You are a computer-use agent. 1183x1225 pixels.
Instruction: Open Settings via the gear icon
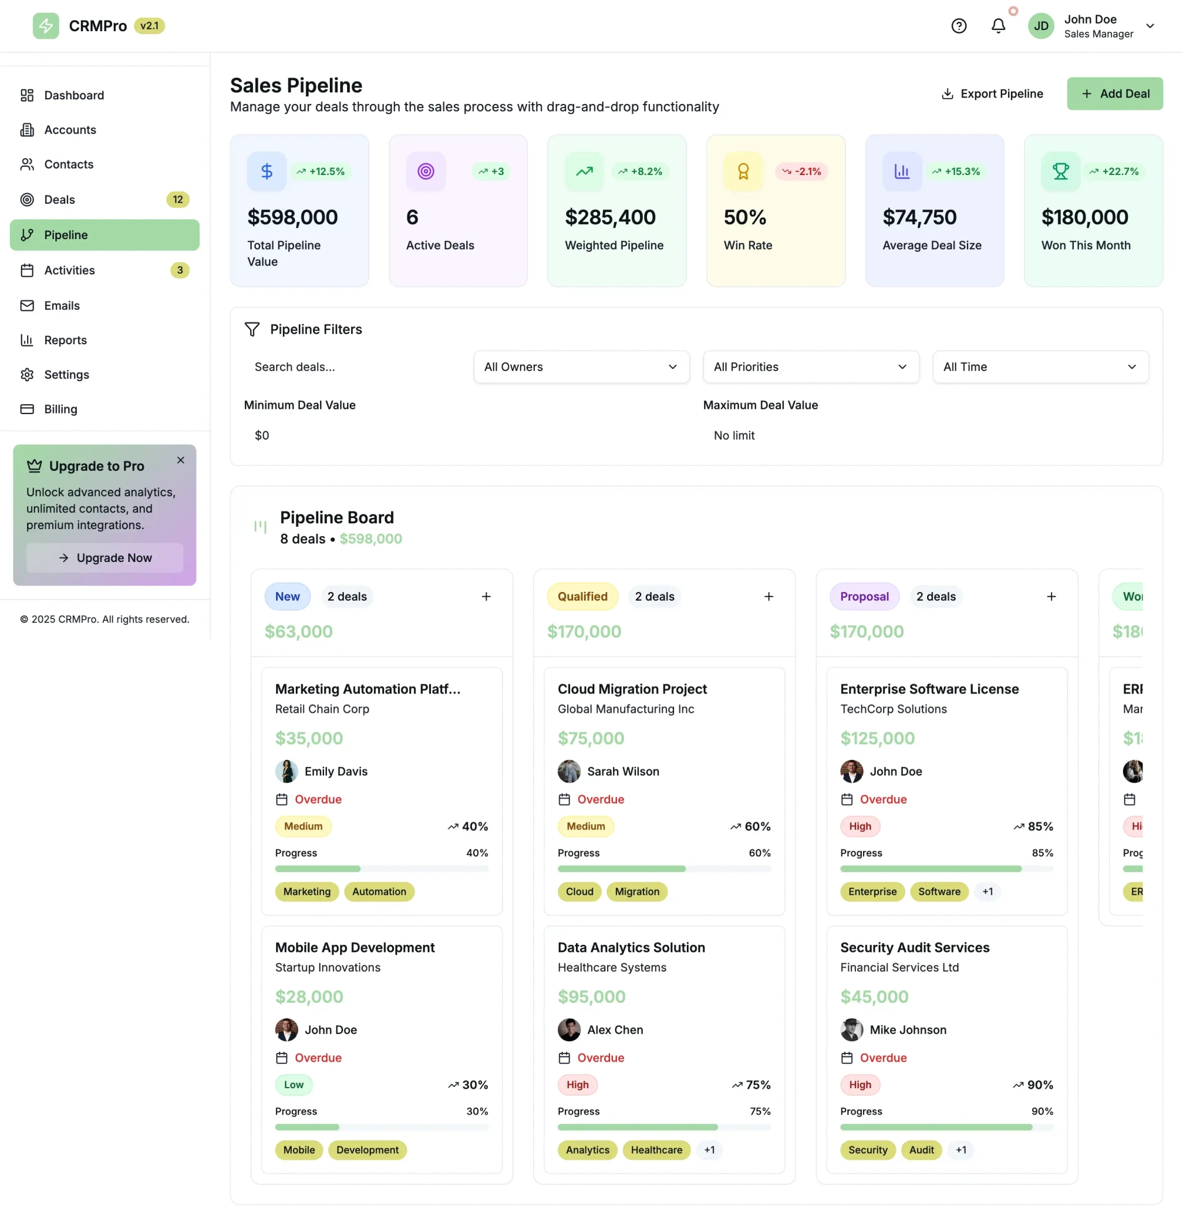click(27, 374)
